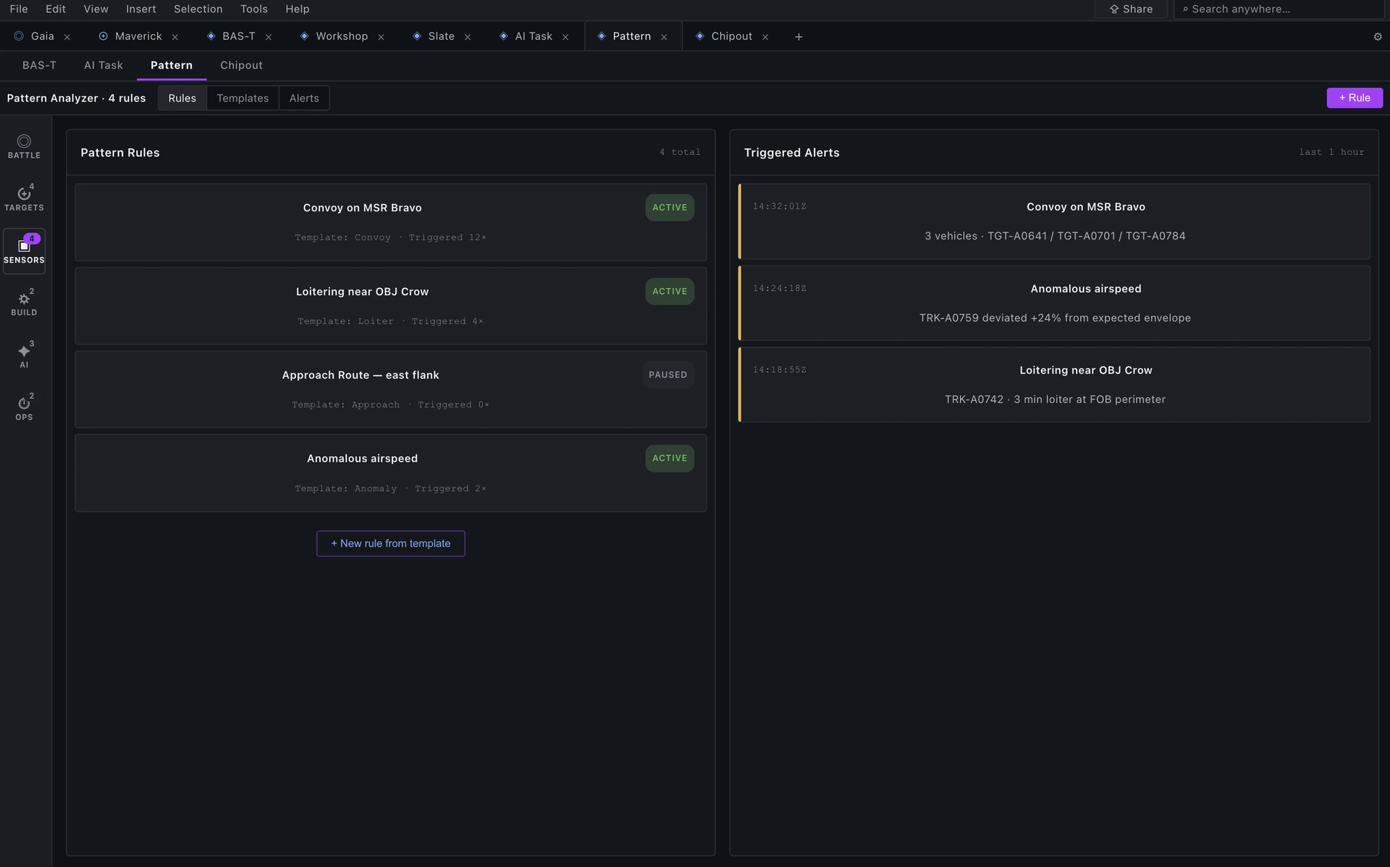1390x867 pixels.
Task: Open Approach Route — east flank rule
Action: [x=391, y=389]
